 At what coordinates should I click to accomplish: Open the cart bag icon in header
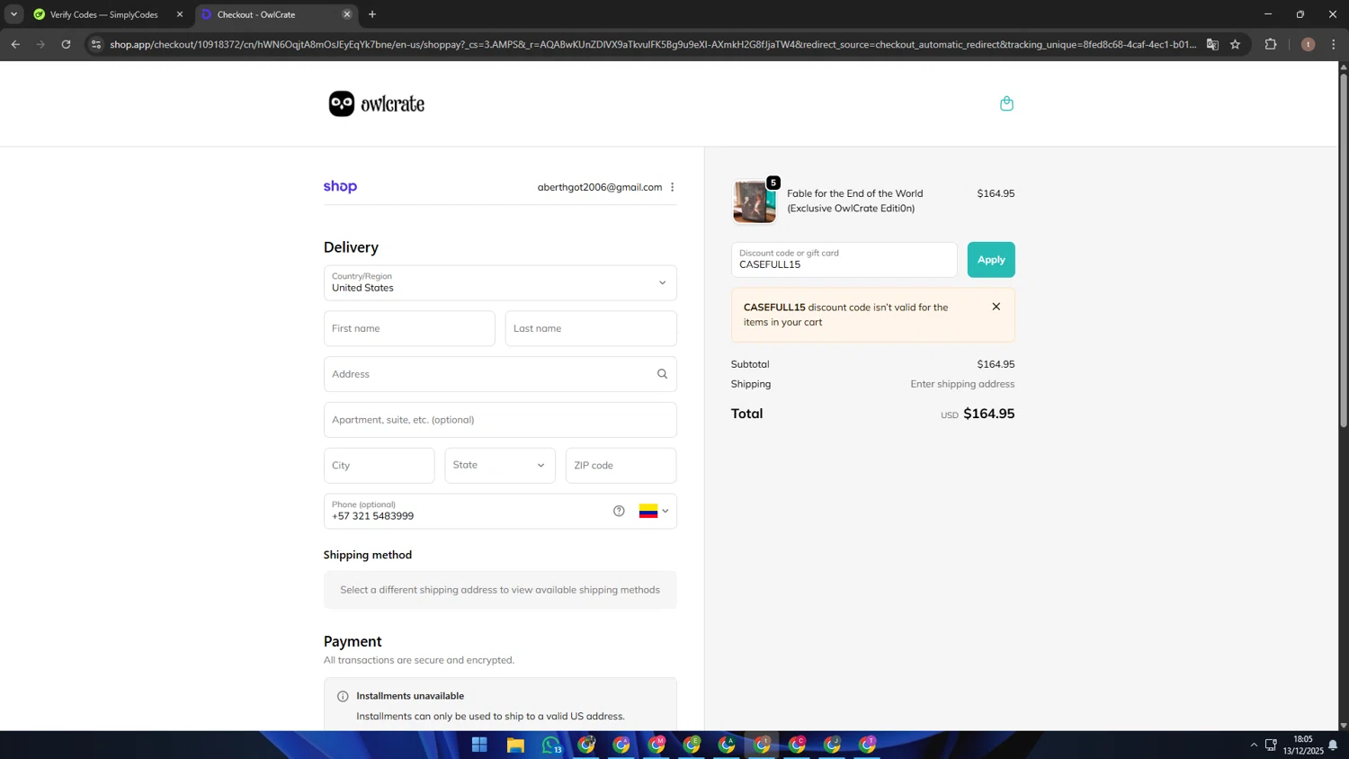[1006, 103]
